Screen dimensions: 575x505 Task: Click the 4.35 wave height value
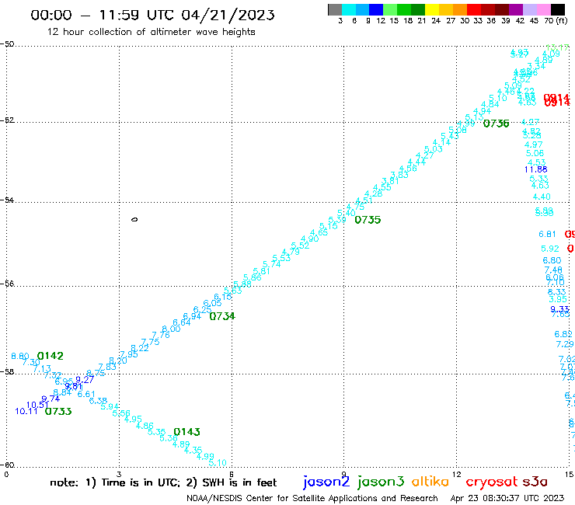[x=193, y=450]
